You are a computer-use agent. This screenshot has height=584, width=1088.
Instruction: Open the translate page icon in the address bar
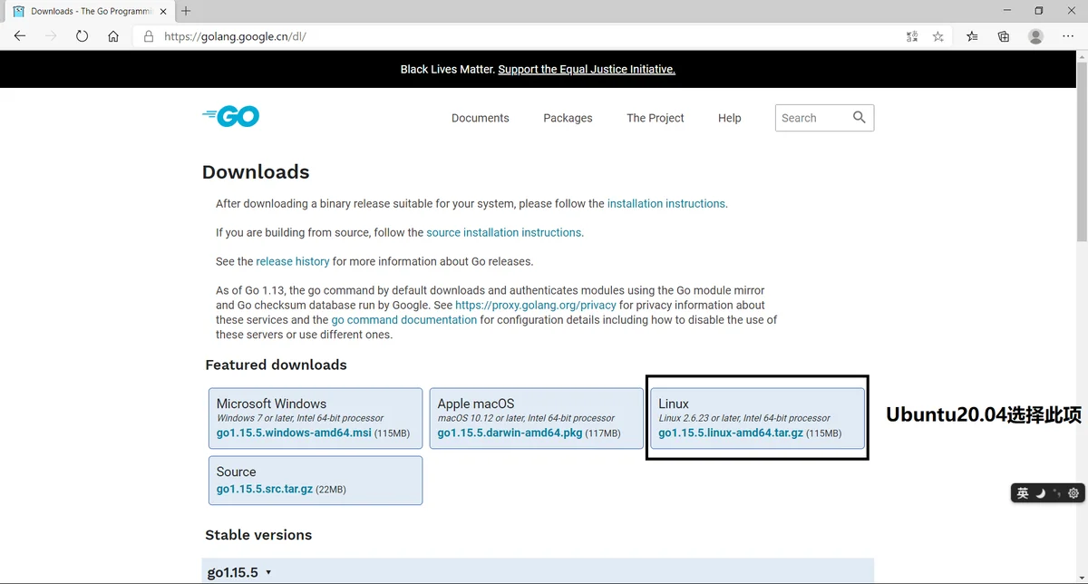tap(912, 36)
